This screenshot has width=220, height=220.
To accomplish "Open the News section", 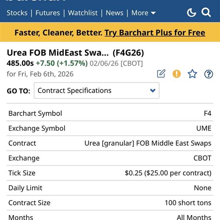I will point(114,13).
